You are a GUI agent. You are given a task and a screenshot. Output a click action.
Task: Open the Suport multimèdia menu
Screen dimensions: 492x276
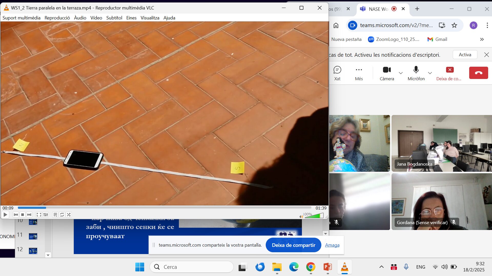pos(22,18)
